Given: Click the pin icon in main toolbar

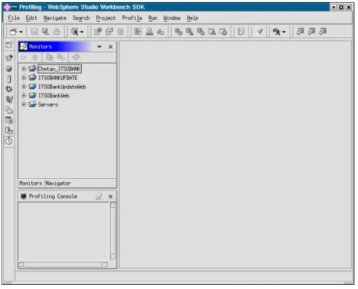Looking at the screenshot, I should 260,31.
